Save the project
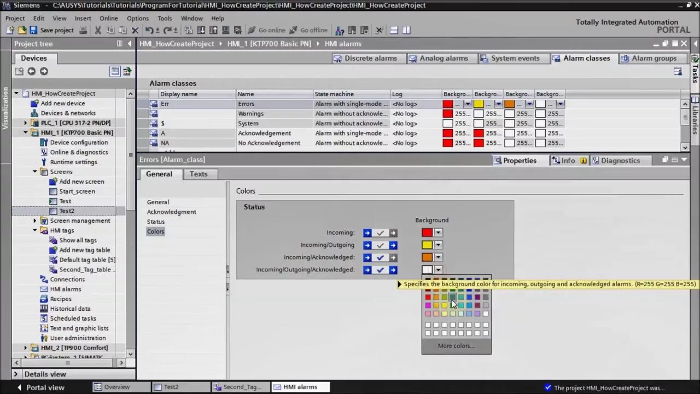 (x=51, y=30)
